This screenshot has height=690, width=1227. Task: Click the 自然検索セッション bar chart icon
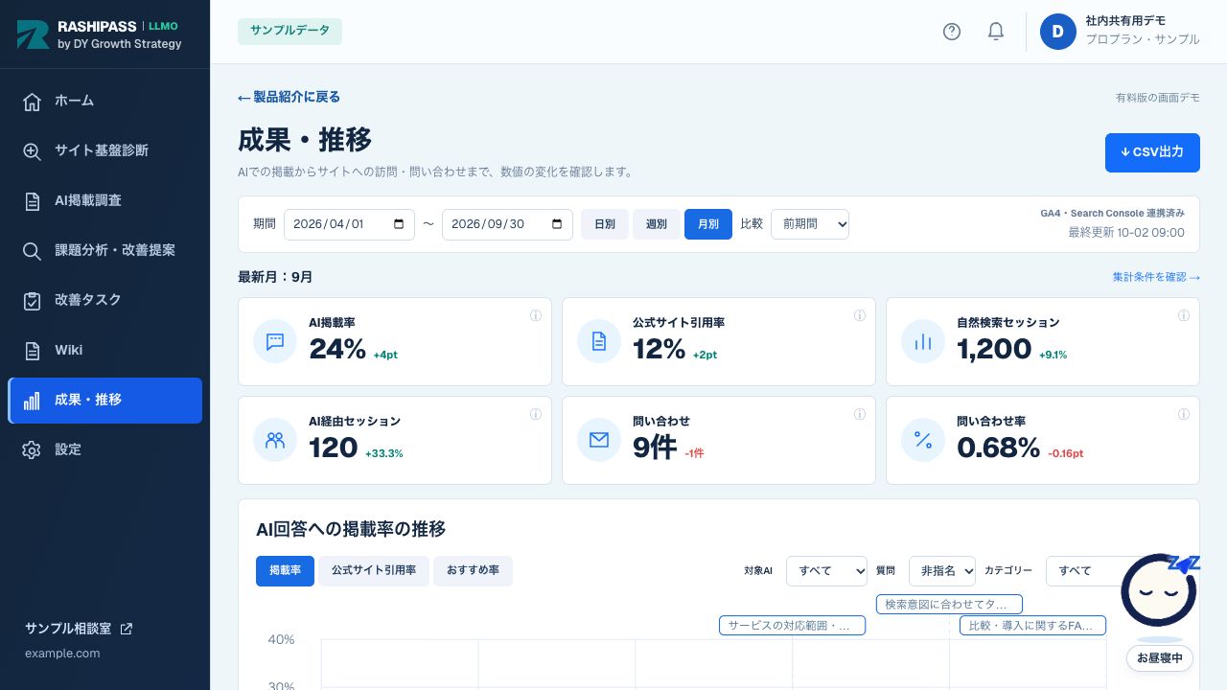923,341
